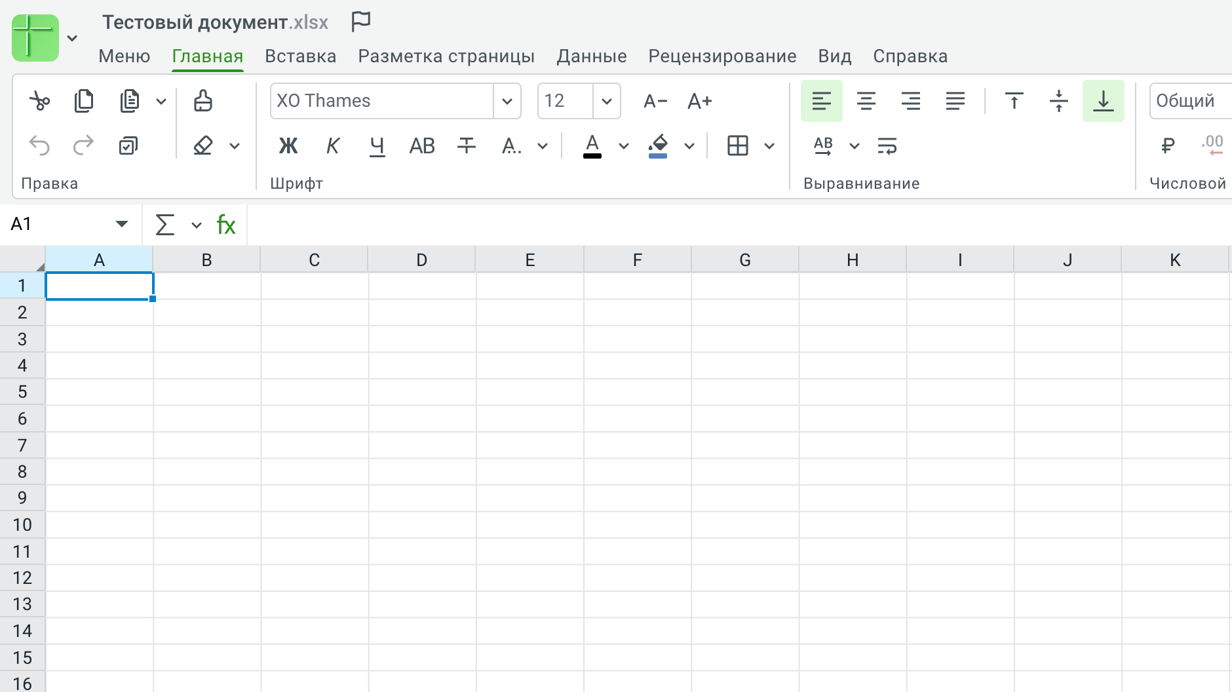This screenshot has width=1232, height=692.
Task: Click the Copy icon in Правка
Action: tap(84, 101)
